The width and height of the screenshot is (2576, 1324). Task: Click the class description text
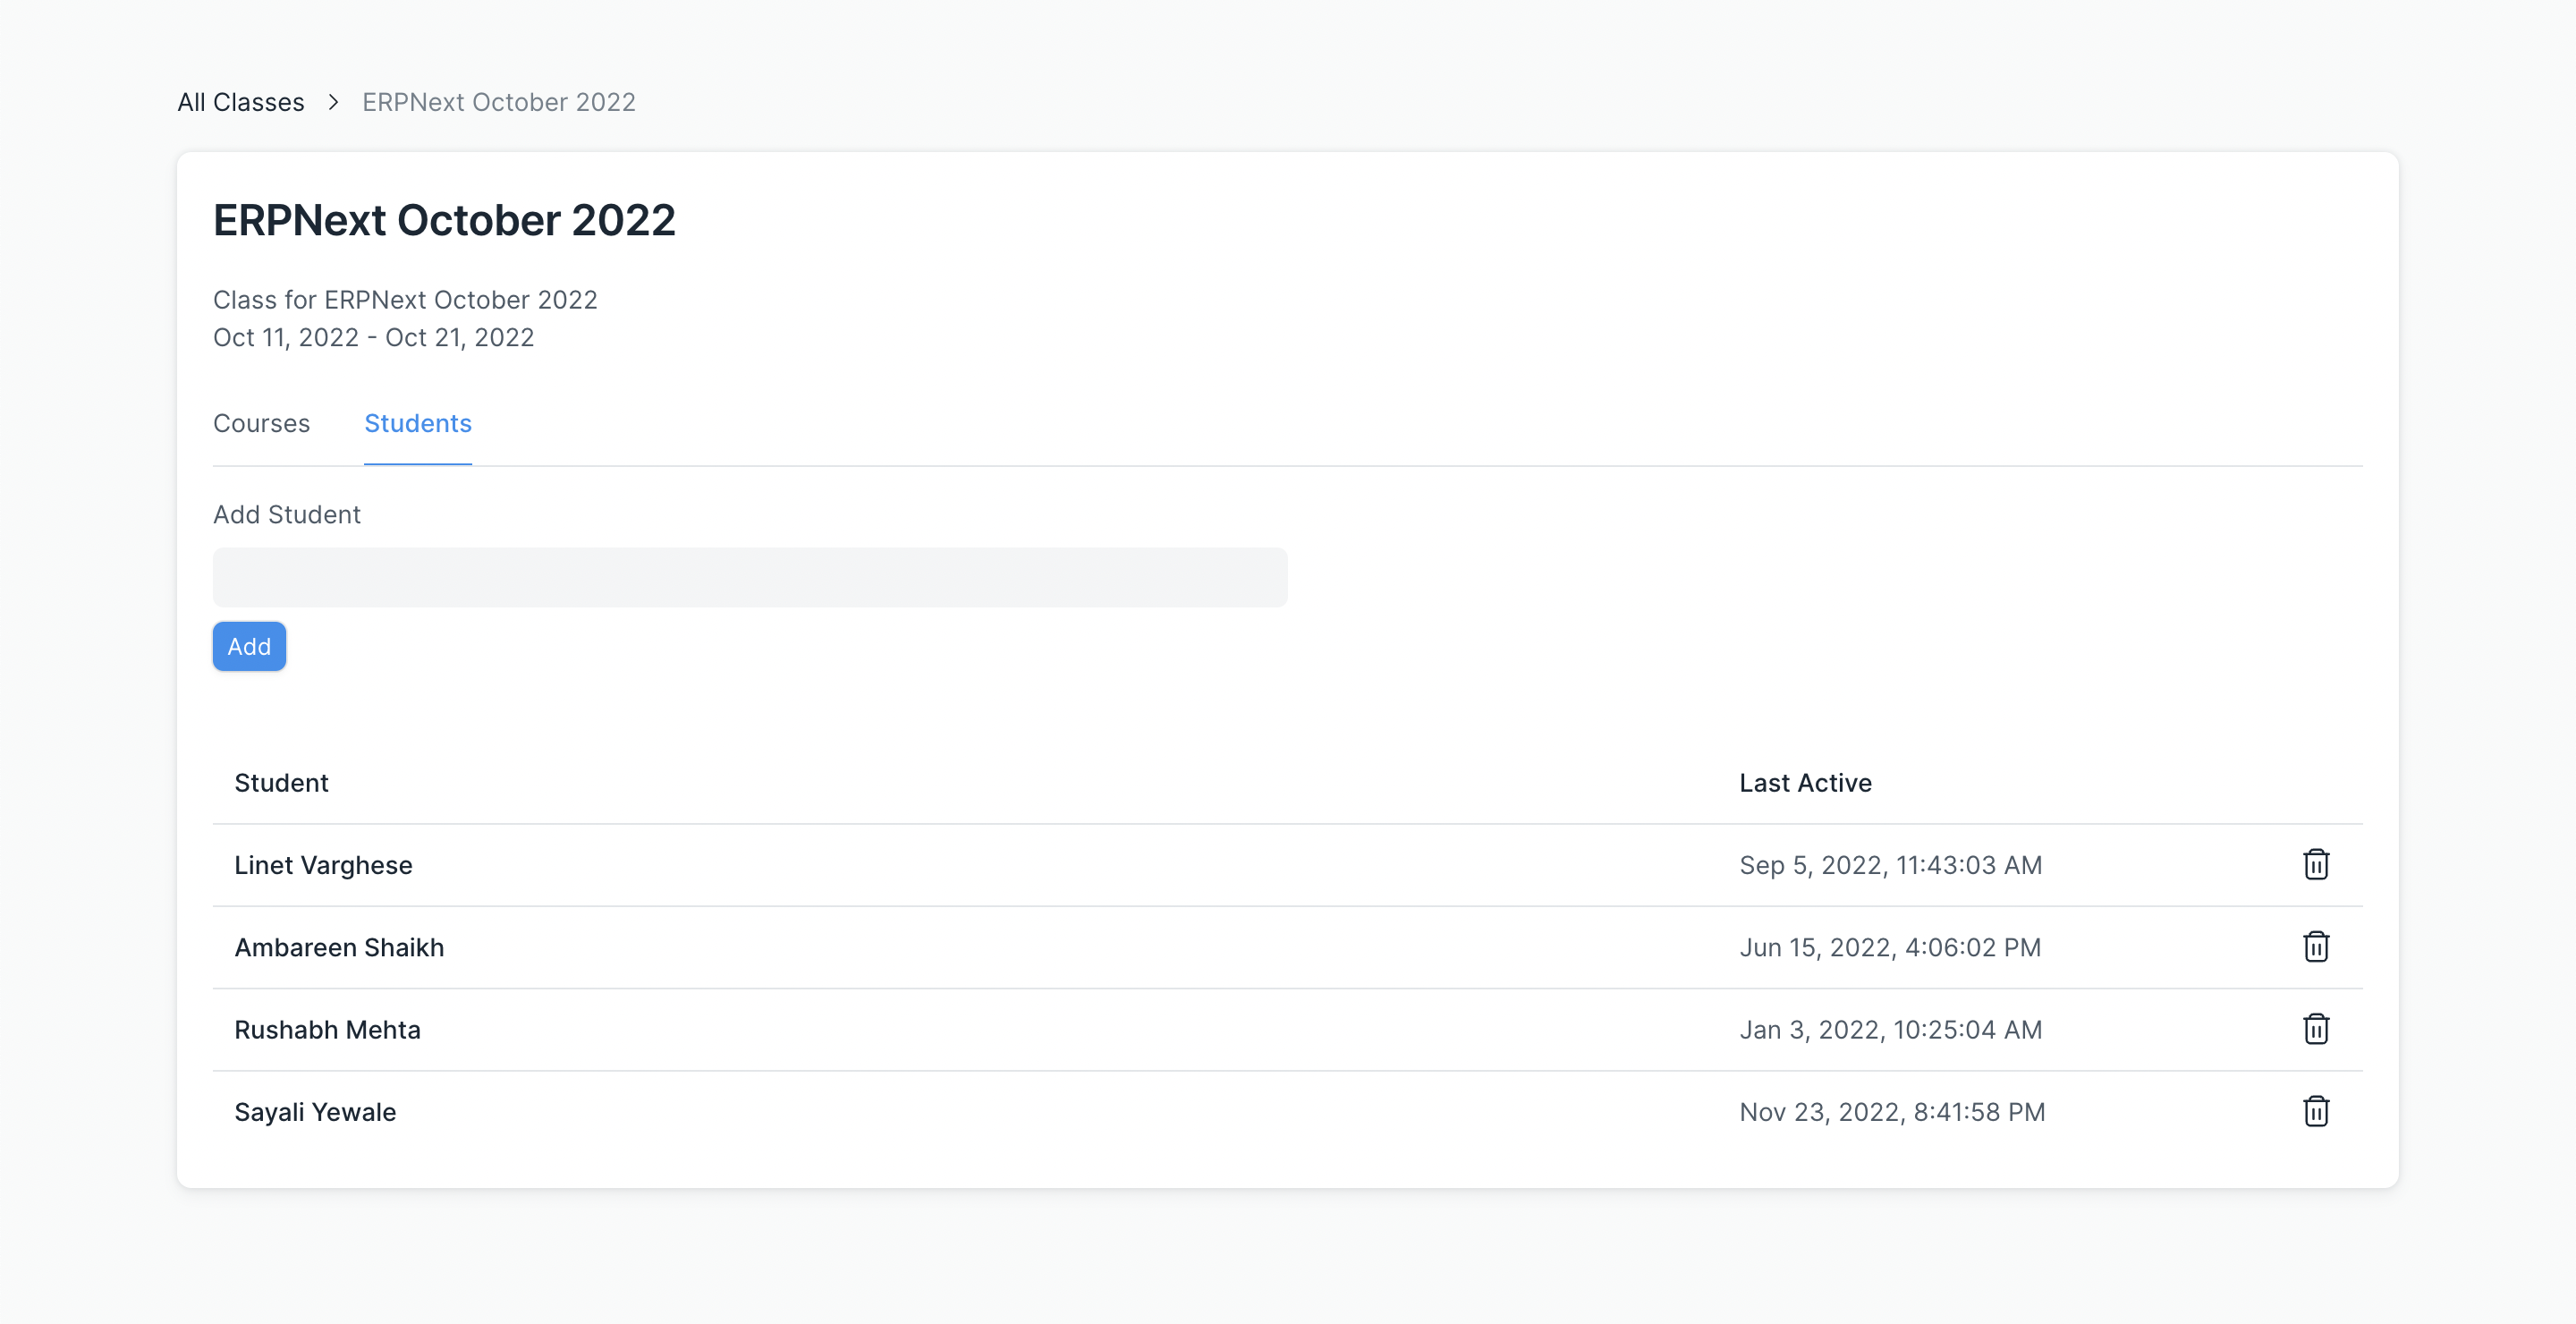404,299
